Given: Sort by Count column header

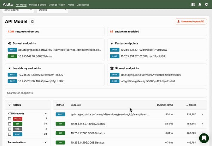Looking at the screenshot, I should point(193,105).
